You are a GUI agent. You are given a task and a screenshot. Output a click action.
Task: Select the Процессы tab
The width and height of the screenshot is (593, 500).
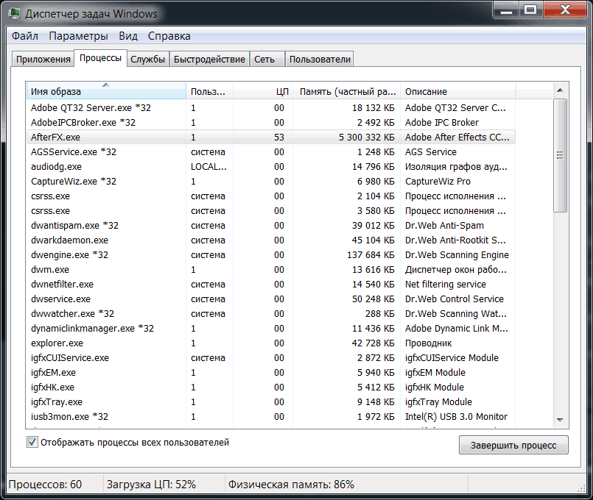pos(100,58)
